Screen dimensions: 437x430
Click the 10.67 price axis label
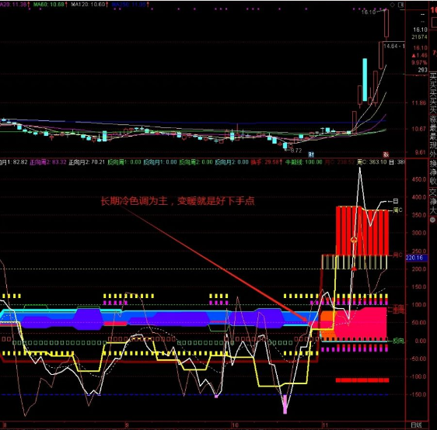click(419, 129)
